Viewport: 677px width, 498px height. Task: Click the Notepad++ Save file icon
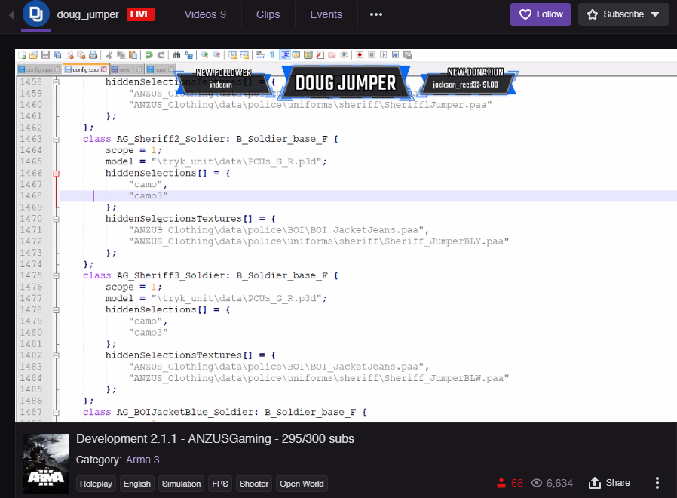click(x=45, y=55)
